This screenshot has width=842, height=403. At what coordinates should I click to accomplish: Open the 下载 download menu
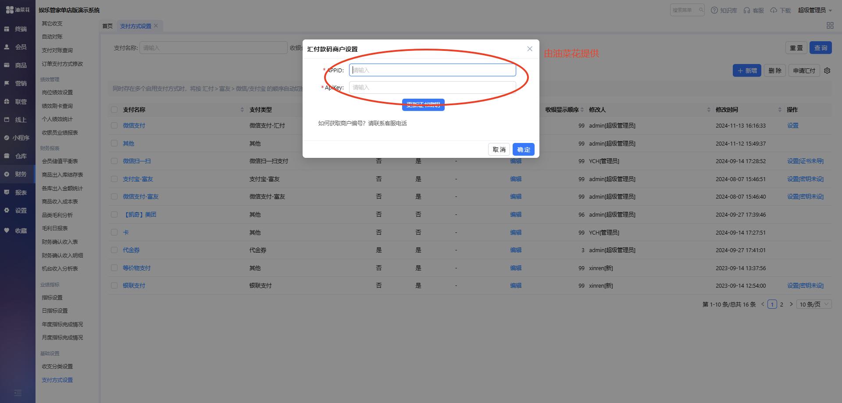pos(780,10)
